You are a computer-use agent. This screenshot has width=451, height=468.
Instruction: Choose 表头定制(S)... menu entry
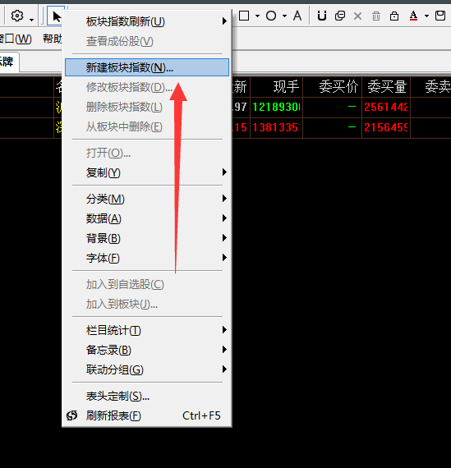(147, 396)
